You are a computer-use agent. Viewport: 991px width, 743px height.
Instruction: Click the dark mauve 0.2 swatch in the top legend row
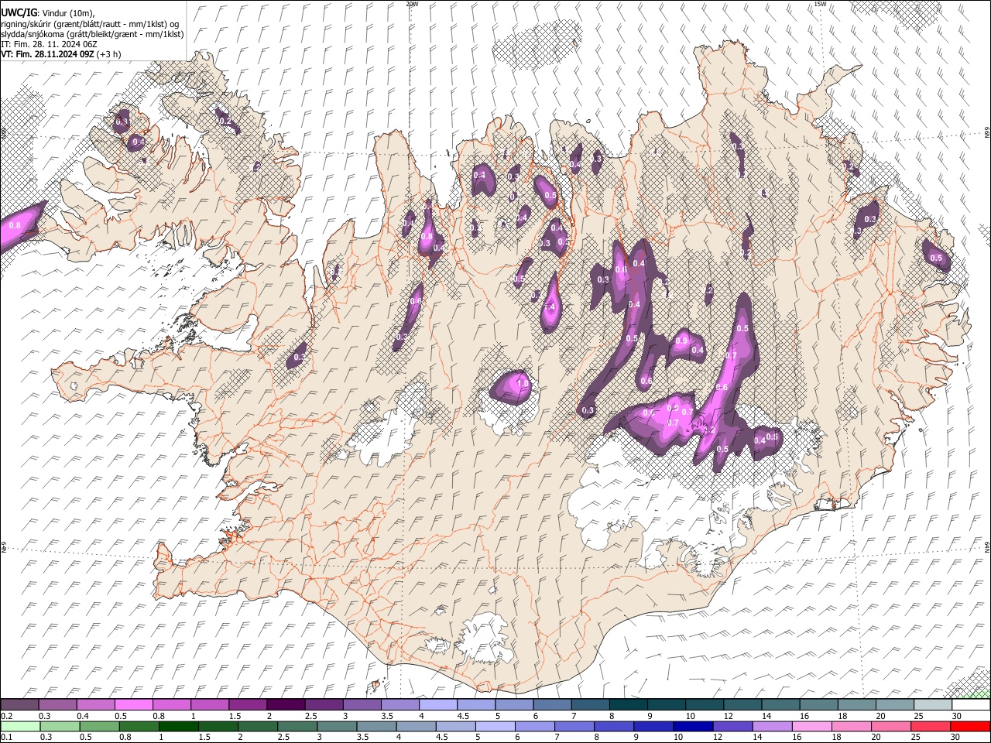coord(19,705)
